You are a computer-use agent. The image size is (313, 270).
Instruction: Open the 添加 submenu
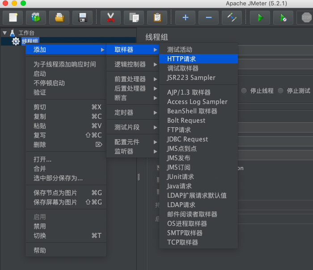tap(66, 50)
